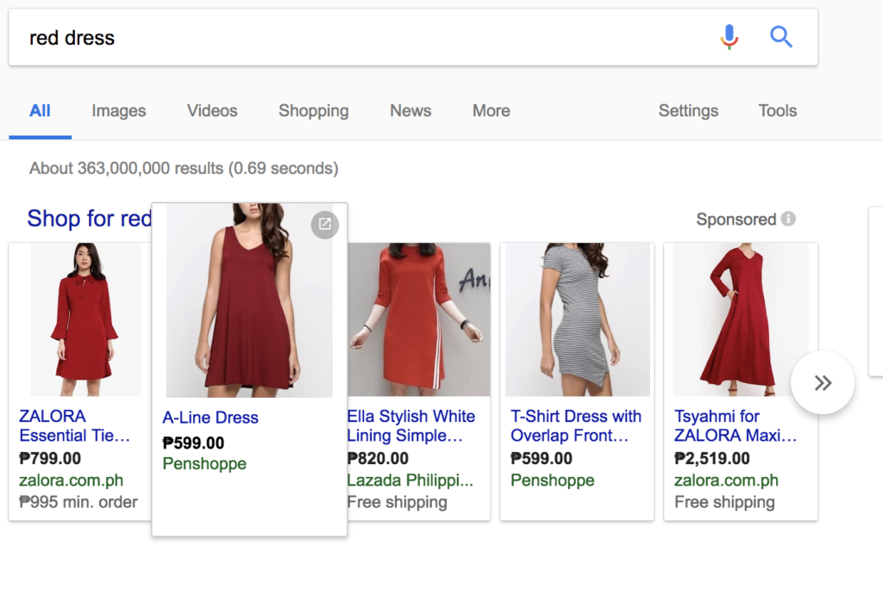883x601 pixels.
Task: Open the A-Line Dress external link icon
Action: point(324,224)
